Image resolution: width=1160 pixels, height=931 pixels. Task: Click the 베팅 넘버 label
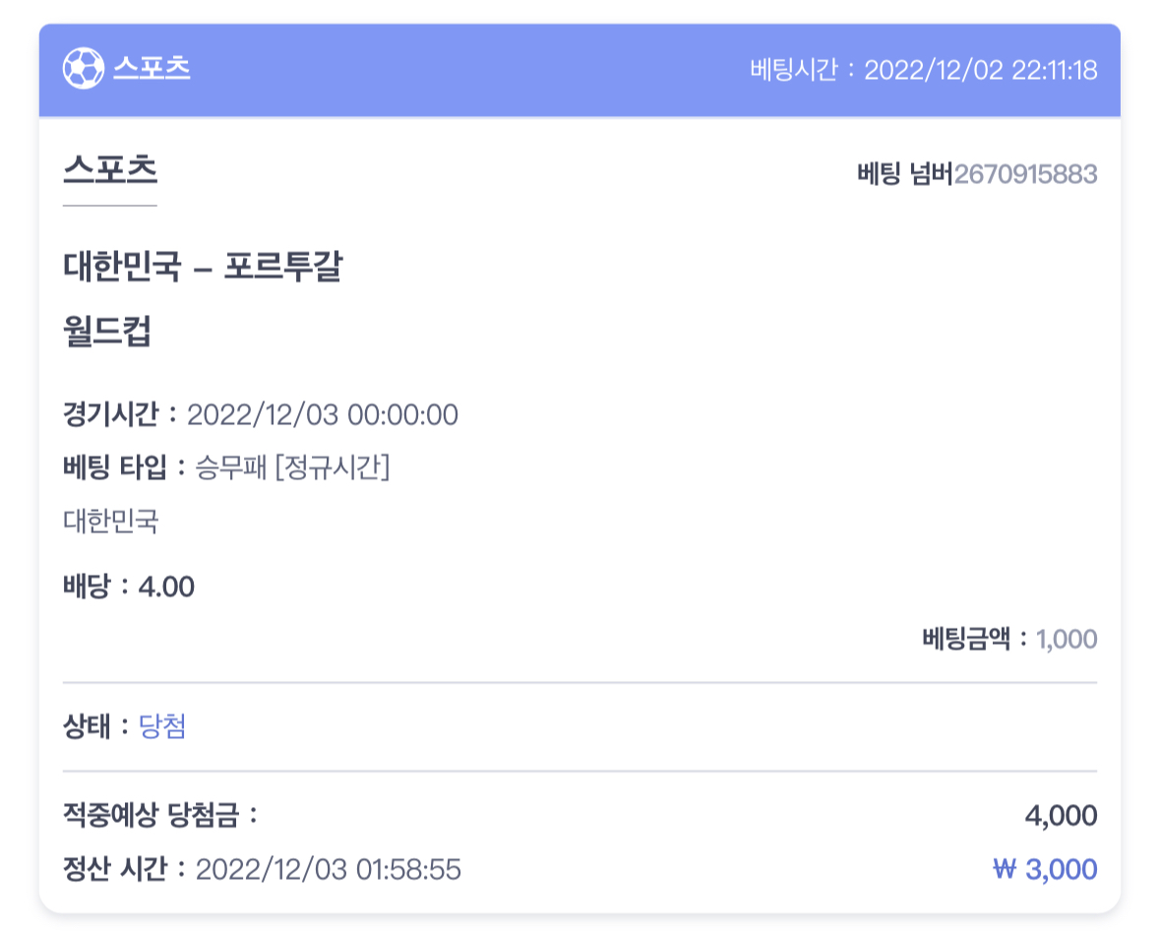(x=905, y=174)
